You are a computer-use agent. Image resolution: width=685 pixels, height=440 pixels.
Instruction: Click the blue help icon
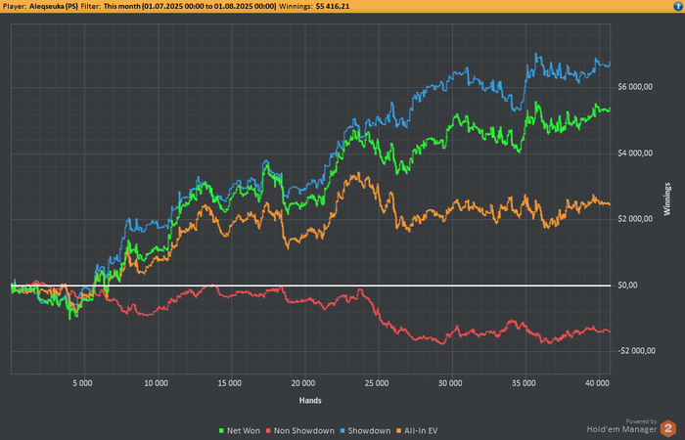pos(679,6)
